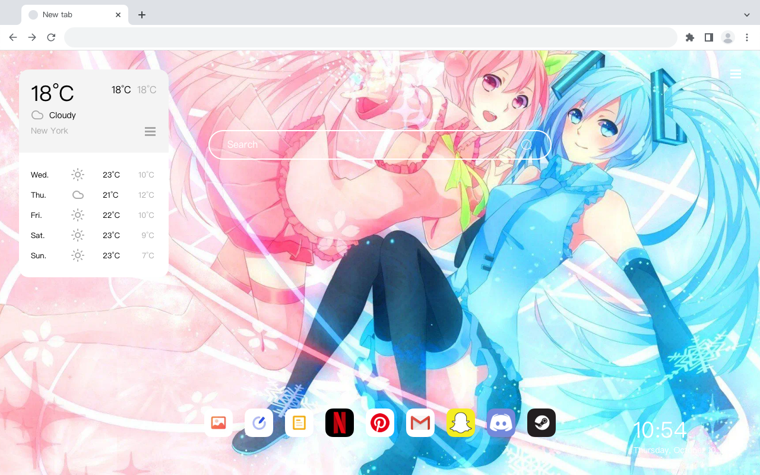
Task: Expand the tab search dropdown arrow
Action: [747, 15]
